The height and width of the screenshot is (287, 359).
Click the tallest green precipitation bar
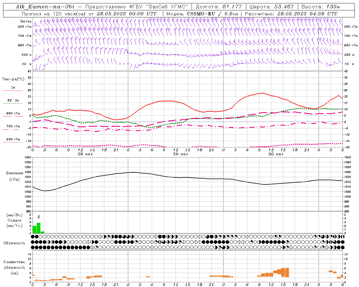tap(39, 228)
